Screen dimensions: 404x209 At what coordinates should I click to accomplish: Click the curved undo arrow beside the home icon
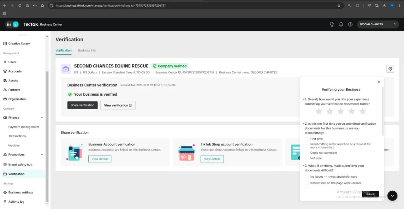point(35,5)
